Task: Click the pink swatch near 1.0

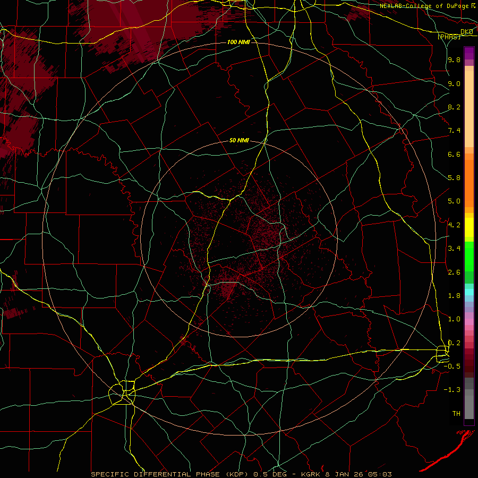Action: pos(469,322)
